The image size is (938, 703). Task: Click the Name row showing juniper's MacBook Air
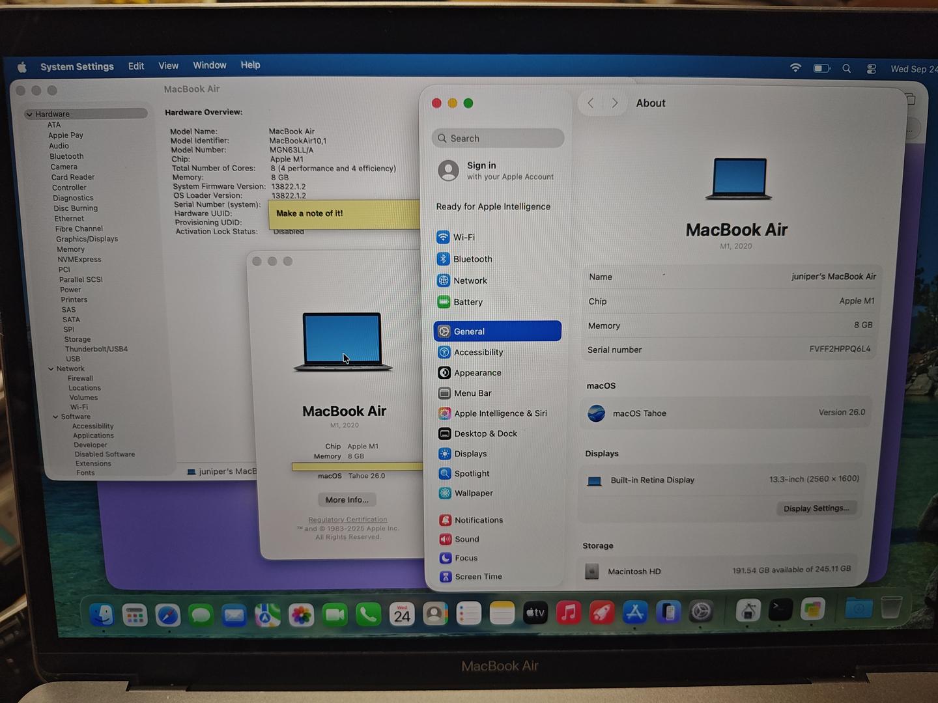coord(732,277)
